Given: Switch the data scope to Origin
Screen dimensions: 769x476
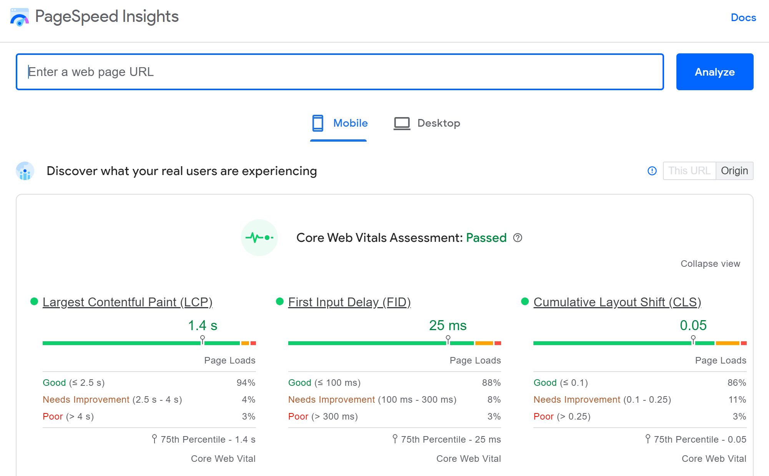Looking at the screenshot, I should click(x=734, y=171).
